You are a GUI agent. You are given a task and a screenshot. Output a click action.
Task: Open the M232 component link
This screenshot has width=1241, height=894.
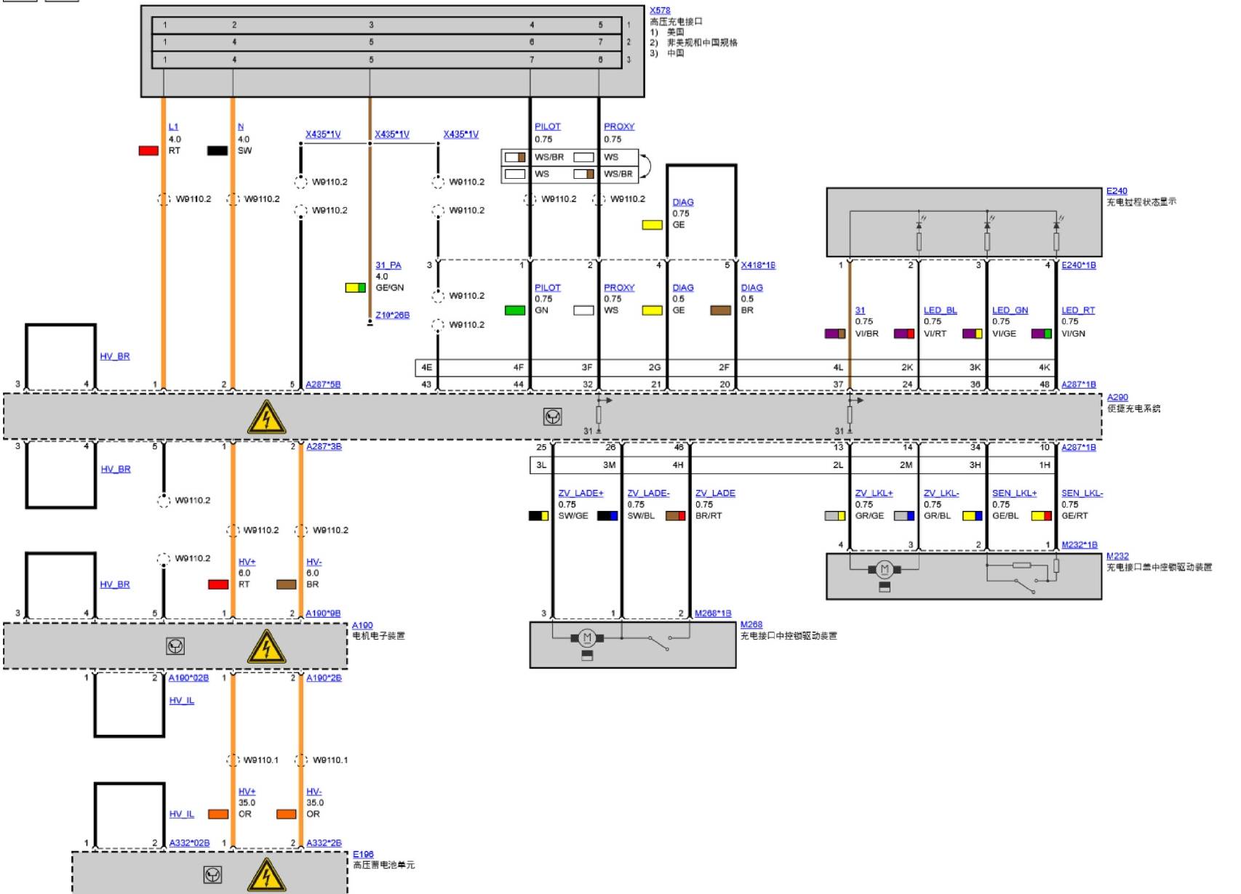[x=1117, y=556]
